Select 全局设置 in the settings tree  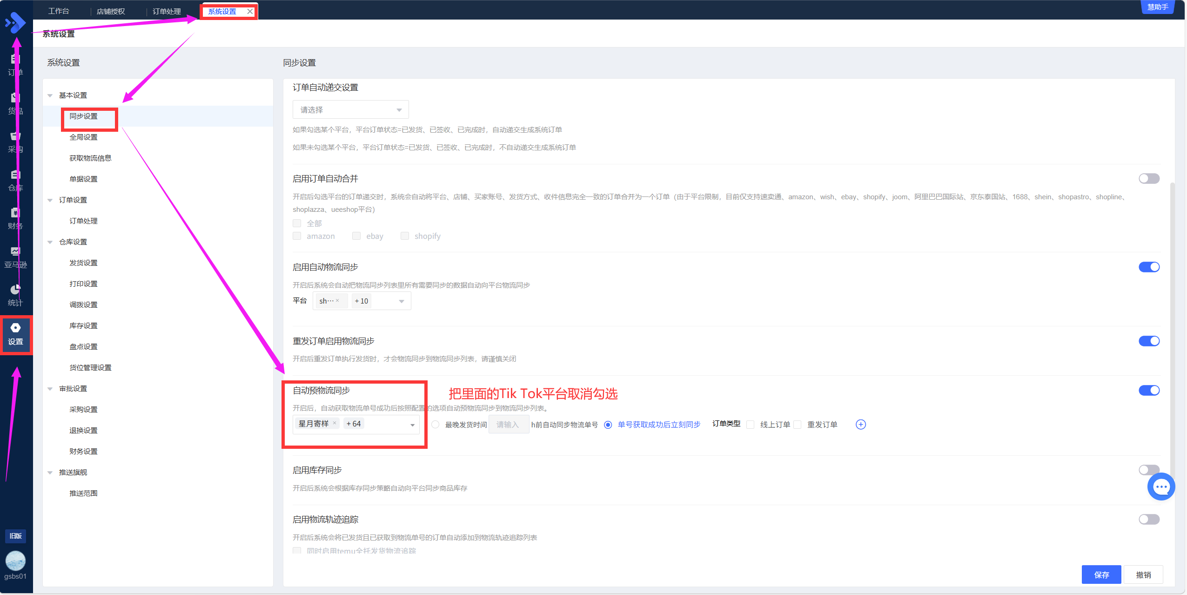pos(83,137)
